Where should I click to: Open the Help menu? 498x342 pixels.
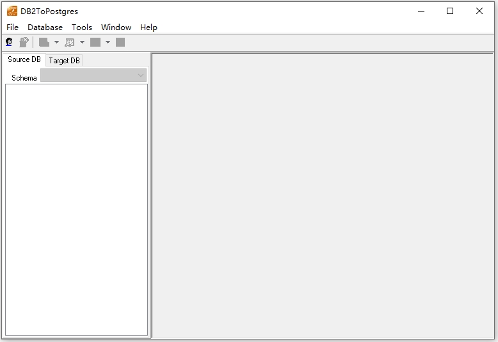click(x=149, y=27)
